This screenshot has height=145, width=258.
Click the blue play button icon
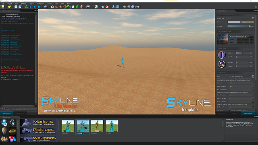133,7
